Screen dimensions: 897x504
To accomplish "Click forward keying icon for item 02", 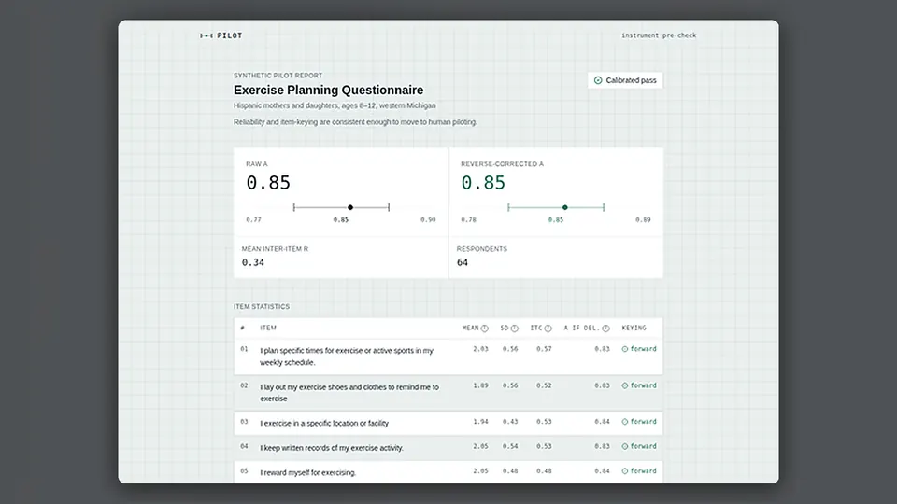I will point(625,385).
